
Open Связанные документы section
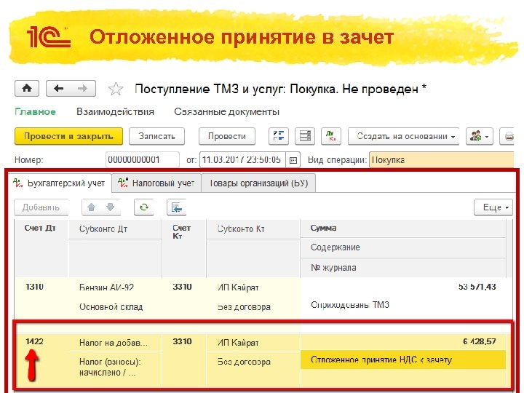(226, 111)
